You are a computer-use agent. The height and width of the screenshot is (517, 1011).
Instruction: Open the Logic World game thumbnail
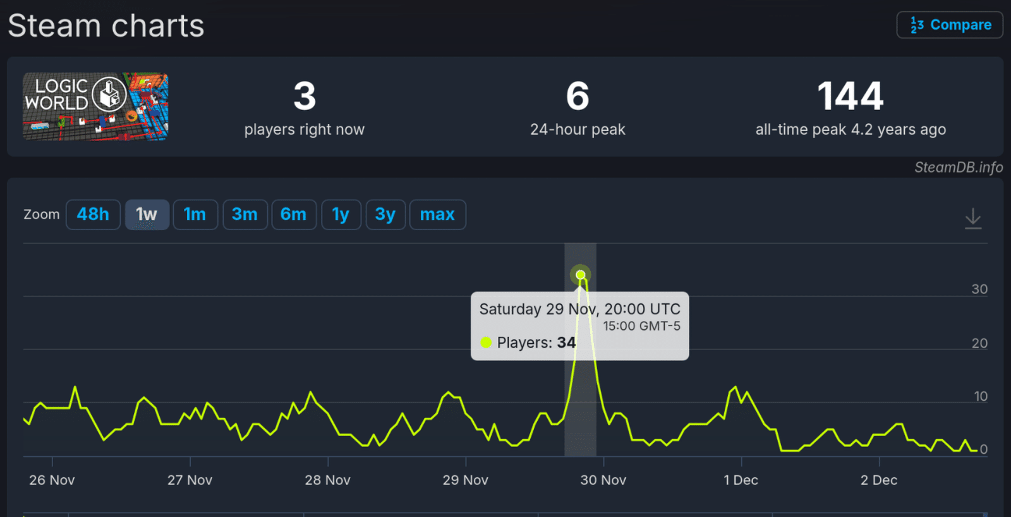coord(95,106)
